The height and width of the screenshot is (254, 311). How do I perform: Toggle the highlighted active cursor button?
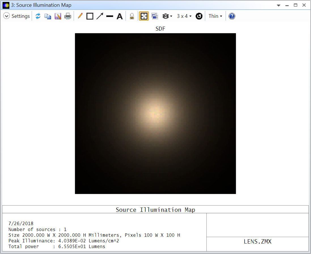144,16
